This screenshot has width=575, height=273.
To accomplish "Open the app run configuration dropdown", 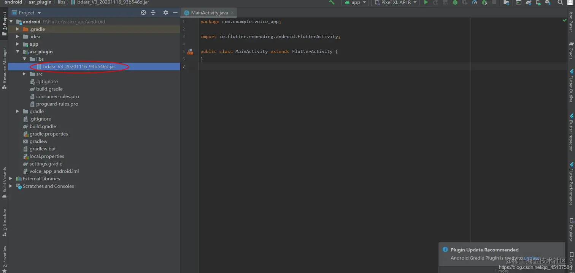I will [x=356, y=2].
